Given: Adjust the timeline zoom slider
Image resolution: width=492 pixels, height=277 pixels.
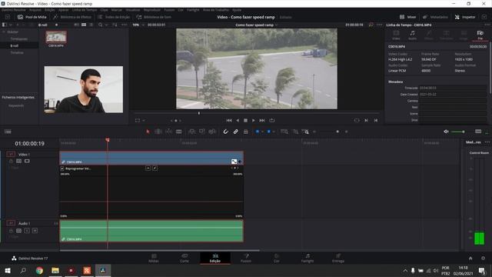Looking at the screenshot, I should tap(337, 132).
